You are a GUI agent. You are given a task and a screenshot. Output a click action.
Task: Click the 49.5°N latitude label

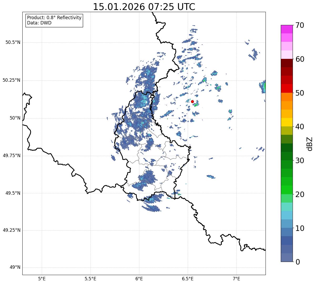click(13, 193)
